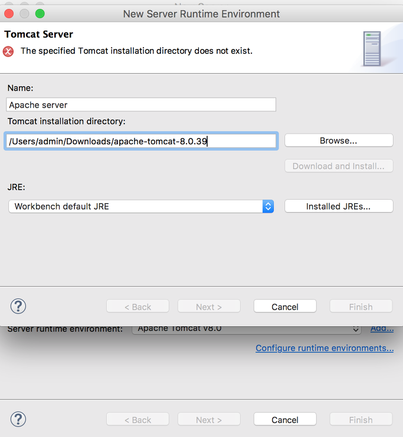The image size is (403, 437).
Task: Click into the Tomcat installation directory field
Action: tap(141, 141)
